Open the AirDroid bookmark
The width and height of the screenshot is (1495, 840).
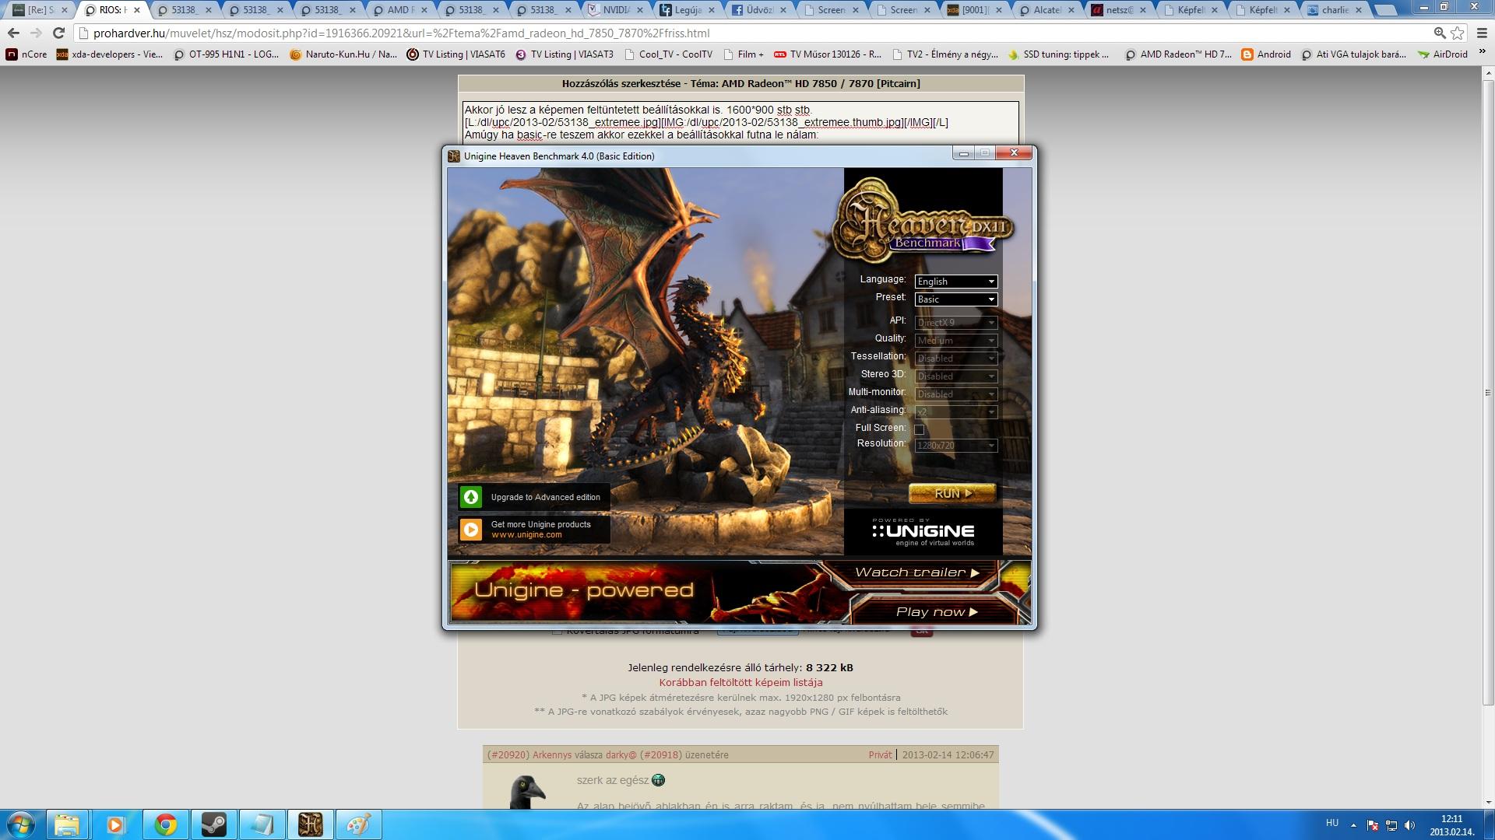coord(1443,54)
